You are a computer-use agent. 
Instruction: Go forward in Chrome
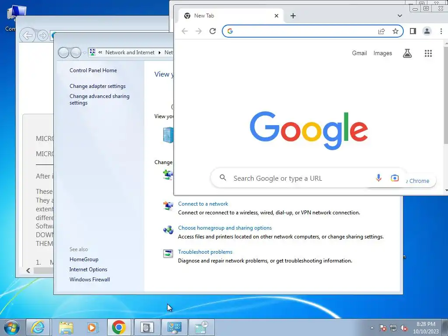pyautogui.click(x=199, y=31)
